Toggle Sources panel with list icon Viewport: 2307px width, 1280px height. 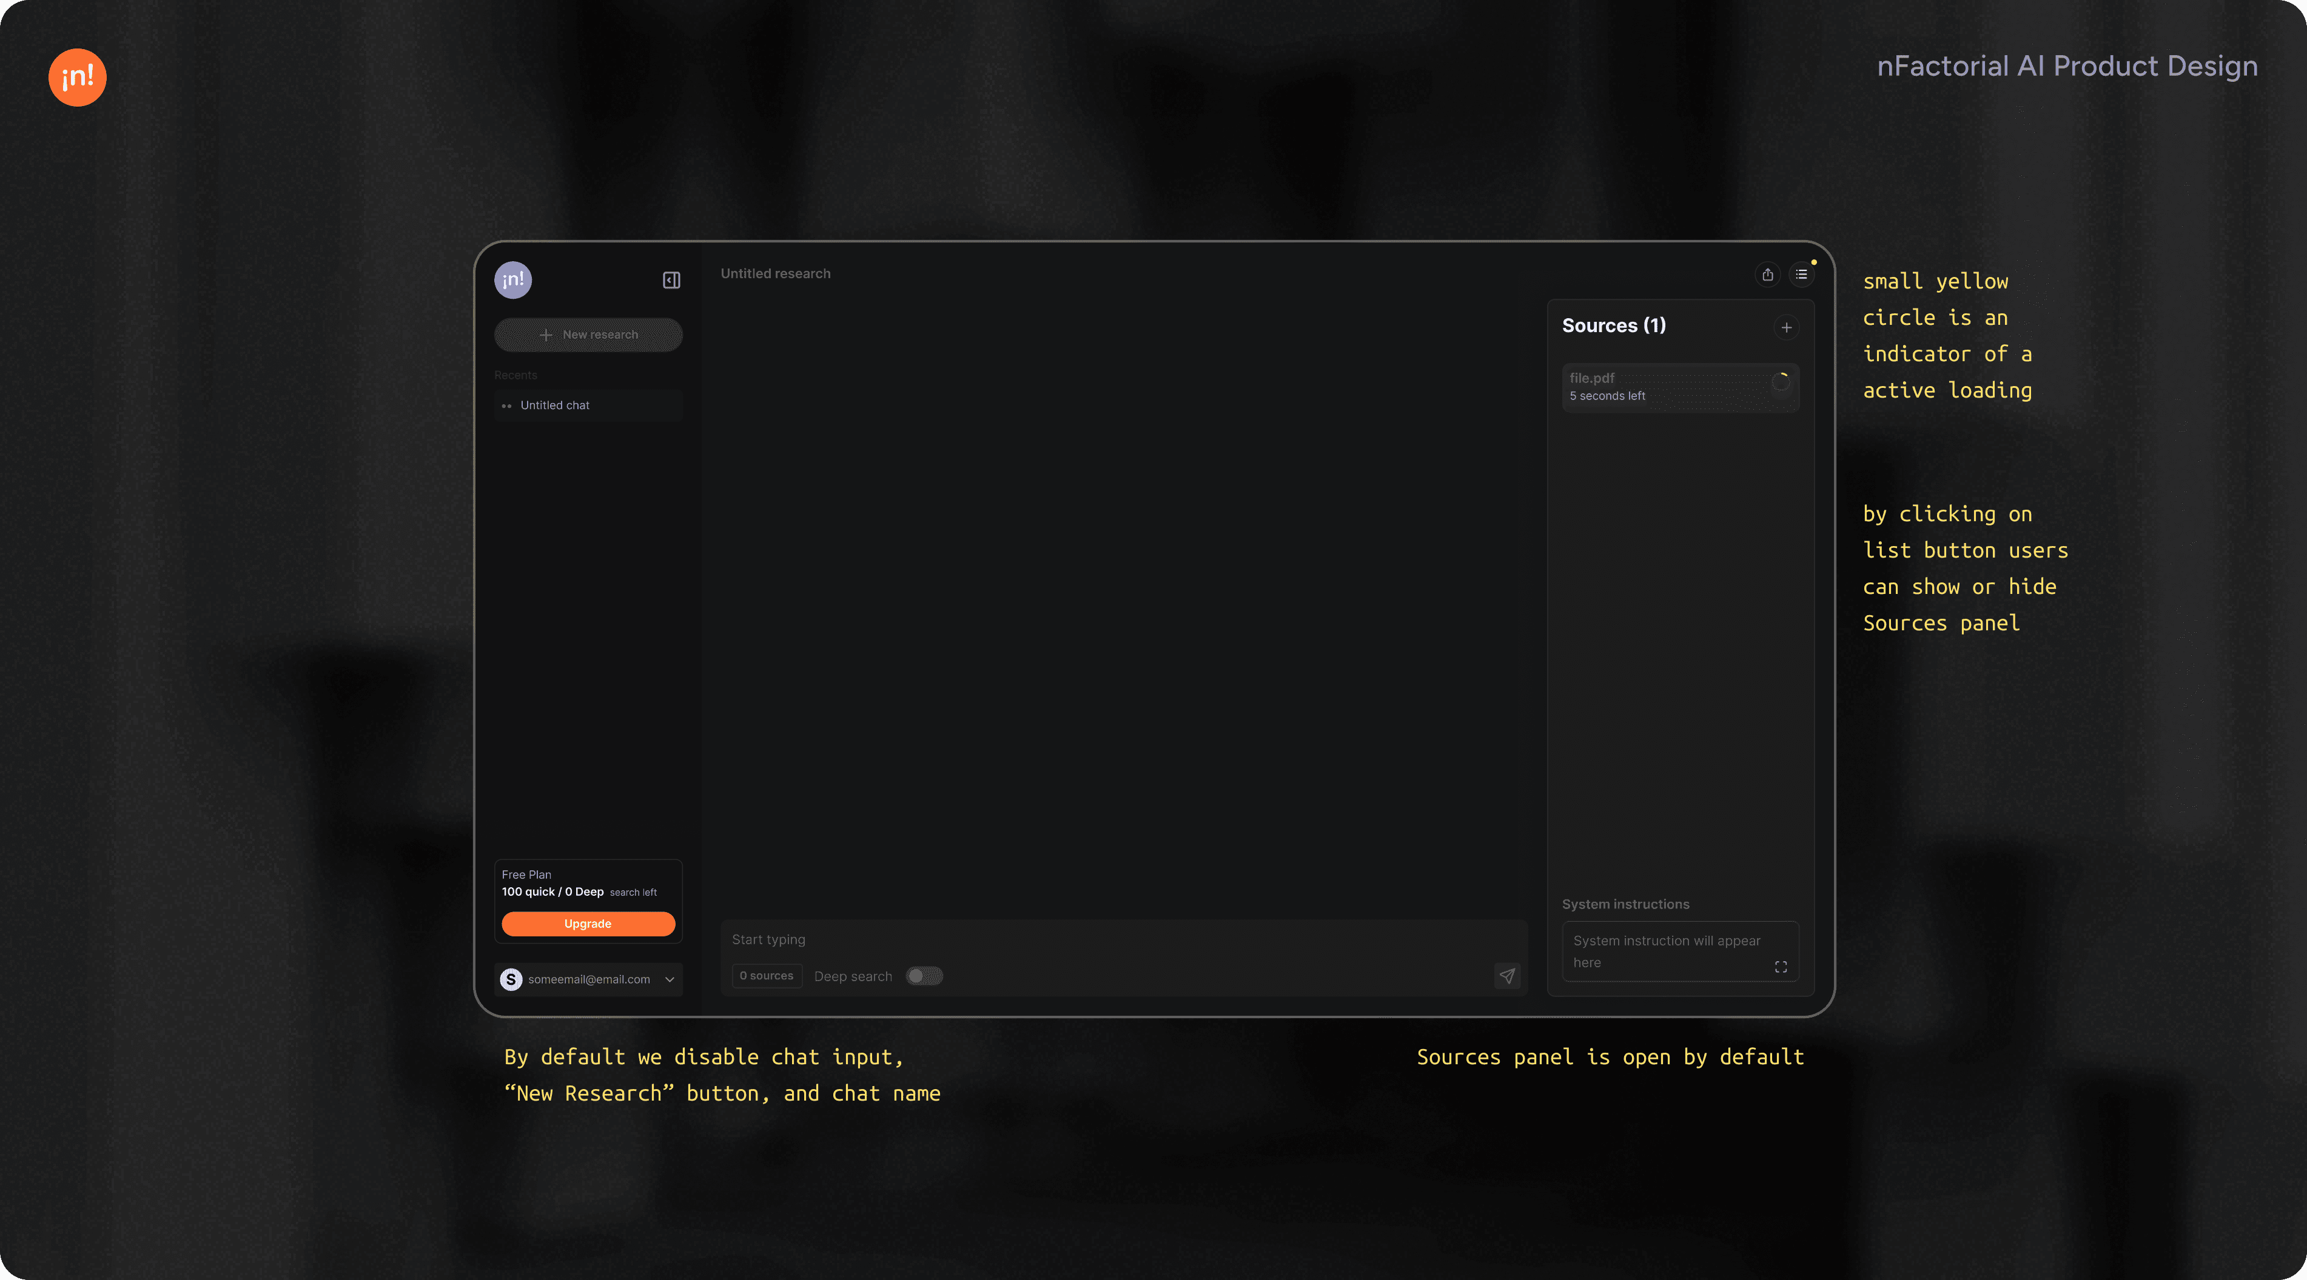click(x=1801, y=275)
